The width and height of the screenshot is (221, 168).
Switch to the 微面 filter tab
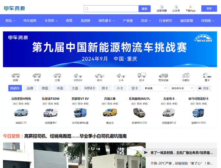[x=45, y=88]
